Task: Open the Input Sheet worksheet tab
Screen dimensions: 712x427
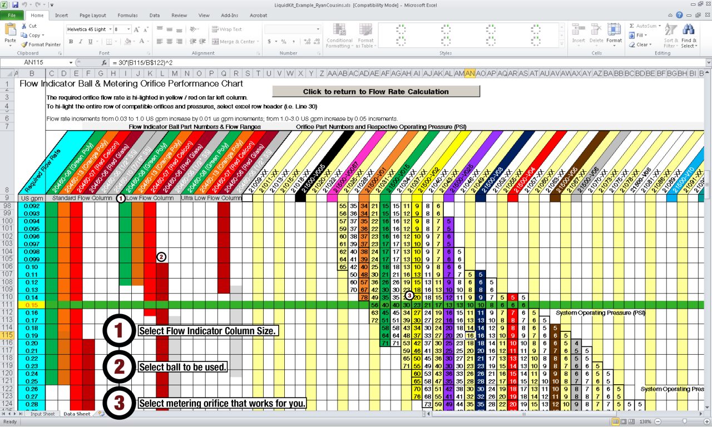Action: pos(42,414)
